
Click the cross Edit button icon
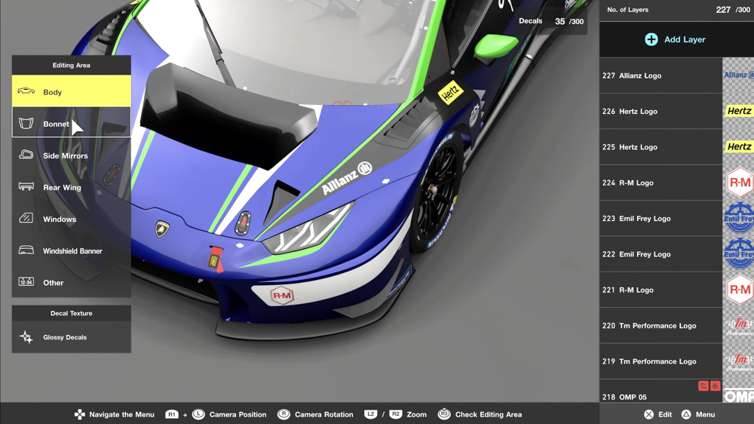pyautogui.click(x=649, y=414)
